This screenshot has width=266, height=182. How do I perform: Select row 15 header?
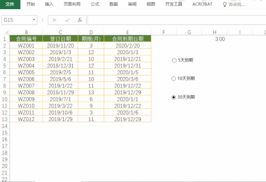[5, 132]
